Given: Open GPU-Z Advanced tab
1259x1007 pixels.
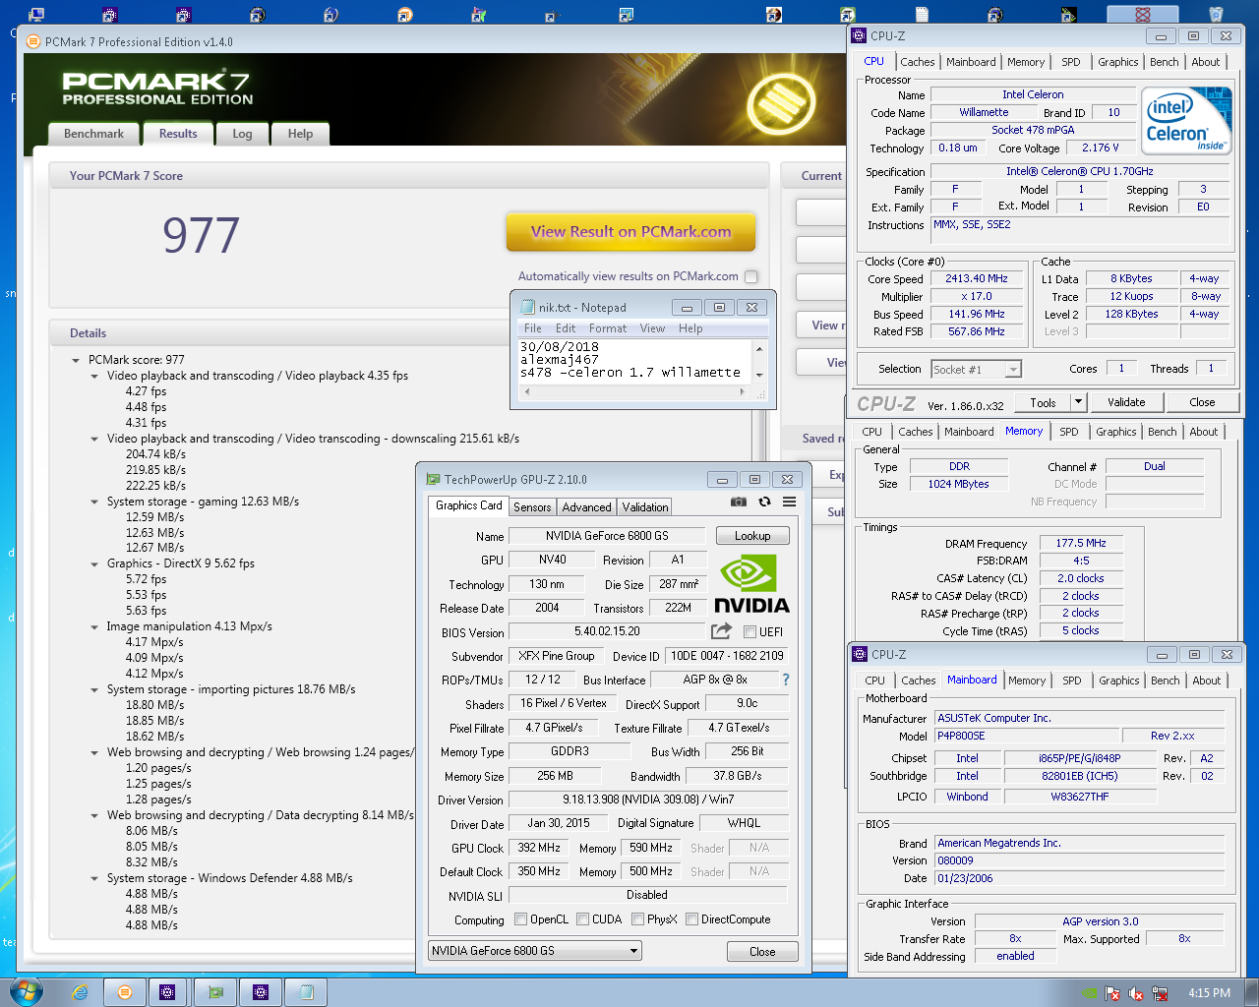Looking at the screenshot, I should click(x=586, y=507).
